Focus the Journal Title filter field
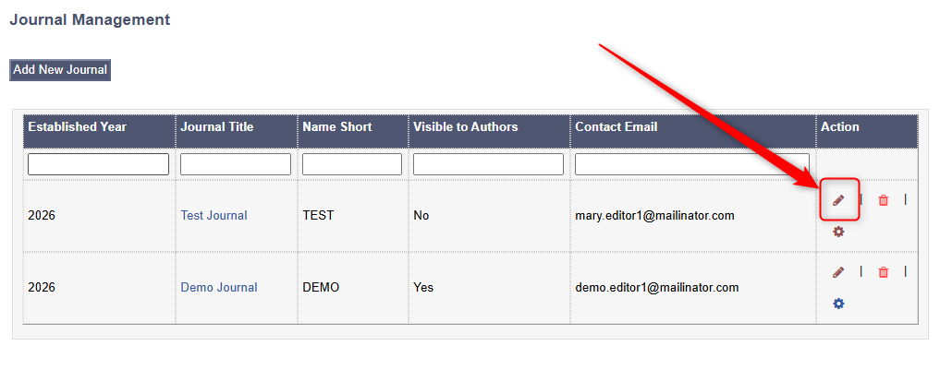Image resolution: width=940 pixels, height=370 pixels. click(x=236, y=164)
